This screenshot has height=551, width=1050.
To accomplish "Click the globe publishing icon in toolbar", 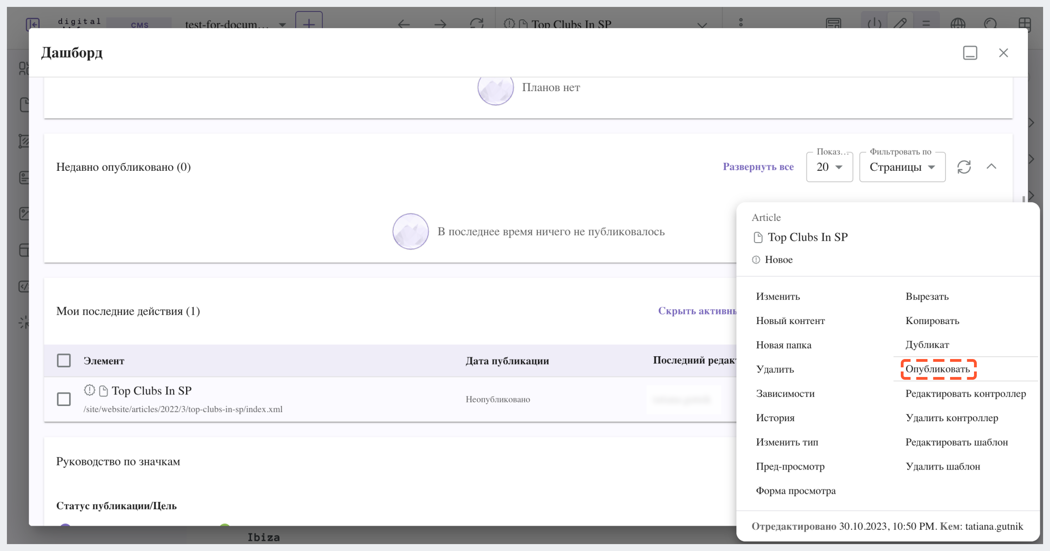I will [958, 23].
